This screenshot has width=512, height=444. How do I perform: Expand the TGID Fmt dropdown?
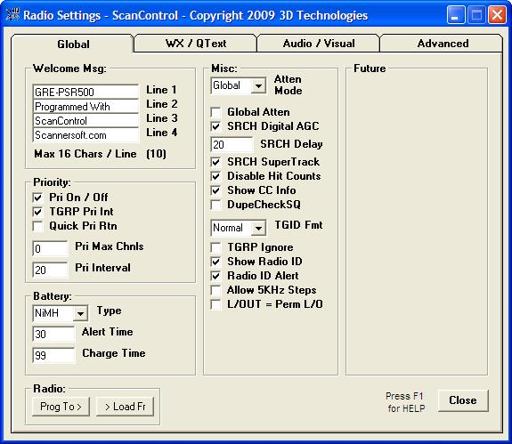(x=258, y=228)
